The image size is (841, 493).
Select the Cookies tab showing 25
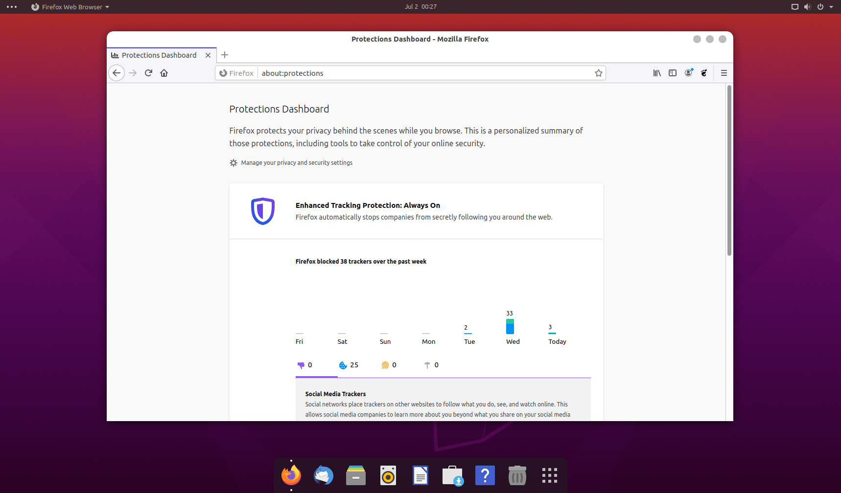point(349,365)
